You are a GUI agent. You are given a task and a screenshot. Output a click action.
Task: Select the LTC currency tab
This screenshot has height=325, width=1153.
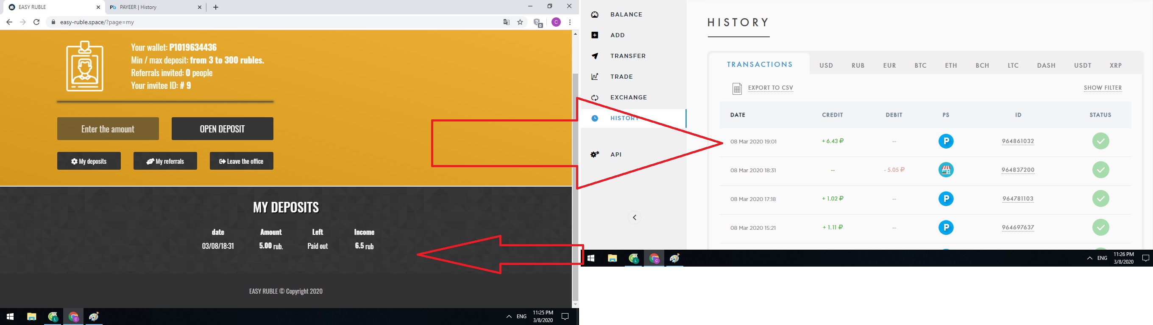tap(1014, 65)
